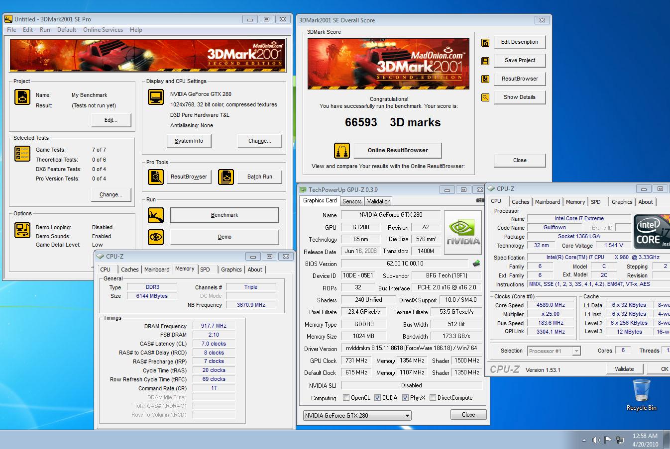Click Change... button under Display settings
This screenshot has height=449, width=670.
(260, 141)
